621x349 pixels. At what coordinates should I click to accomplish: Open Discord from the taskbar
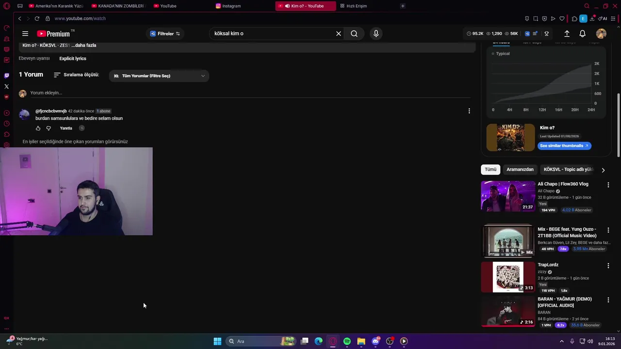coord(376,341)
